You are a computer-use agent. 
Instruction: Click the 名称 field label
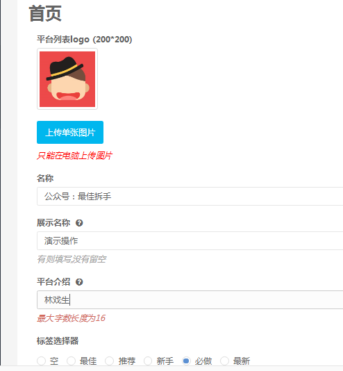tap(45, 178)
